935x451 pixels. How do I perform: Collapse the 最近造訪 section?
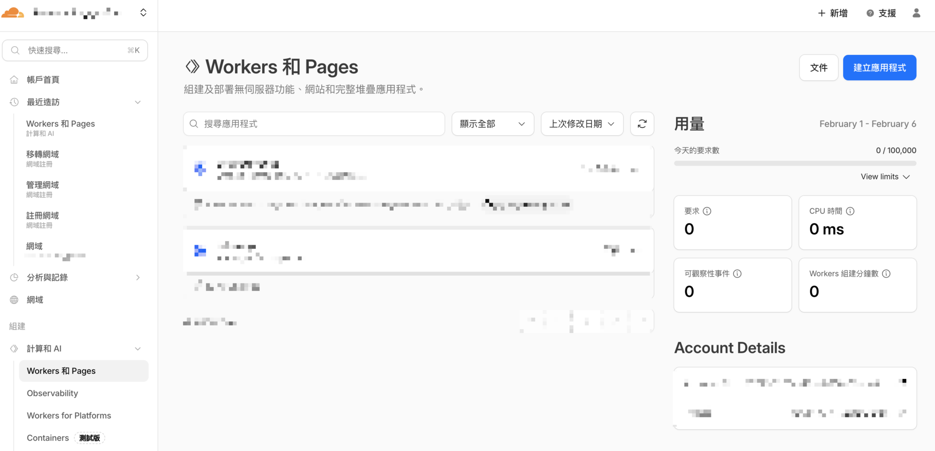click(x=137, y=102)
